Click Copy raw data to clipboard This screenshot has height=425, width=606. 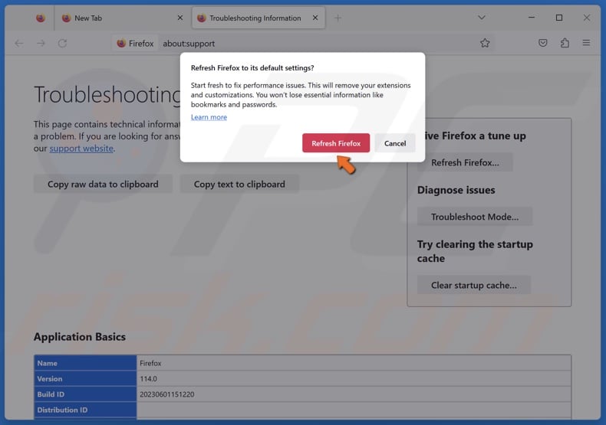[x=103, y=185]
